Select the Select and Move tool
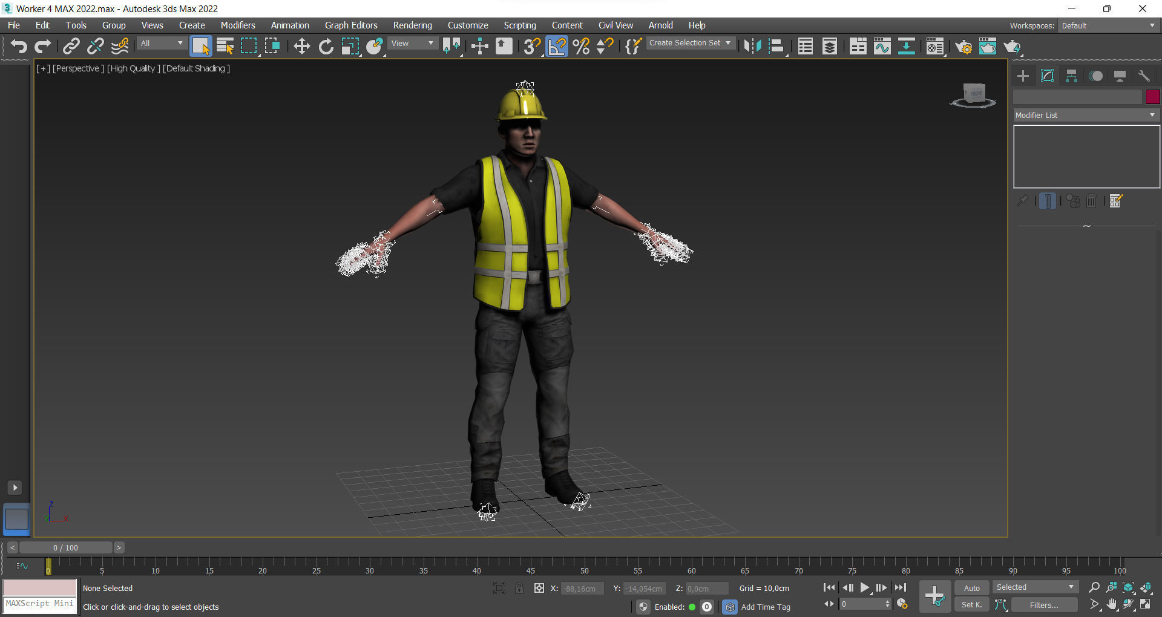 click(301, 47)
